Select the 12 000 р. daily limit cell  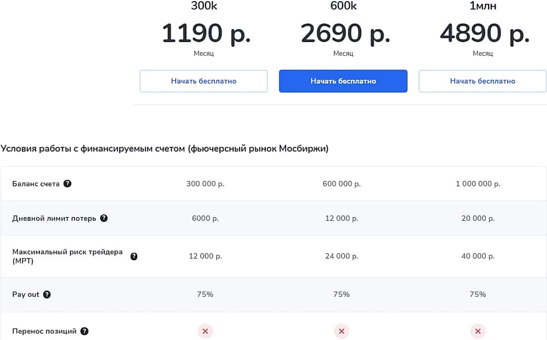click(x=341, y=218)
